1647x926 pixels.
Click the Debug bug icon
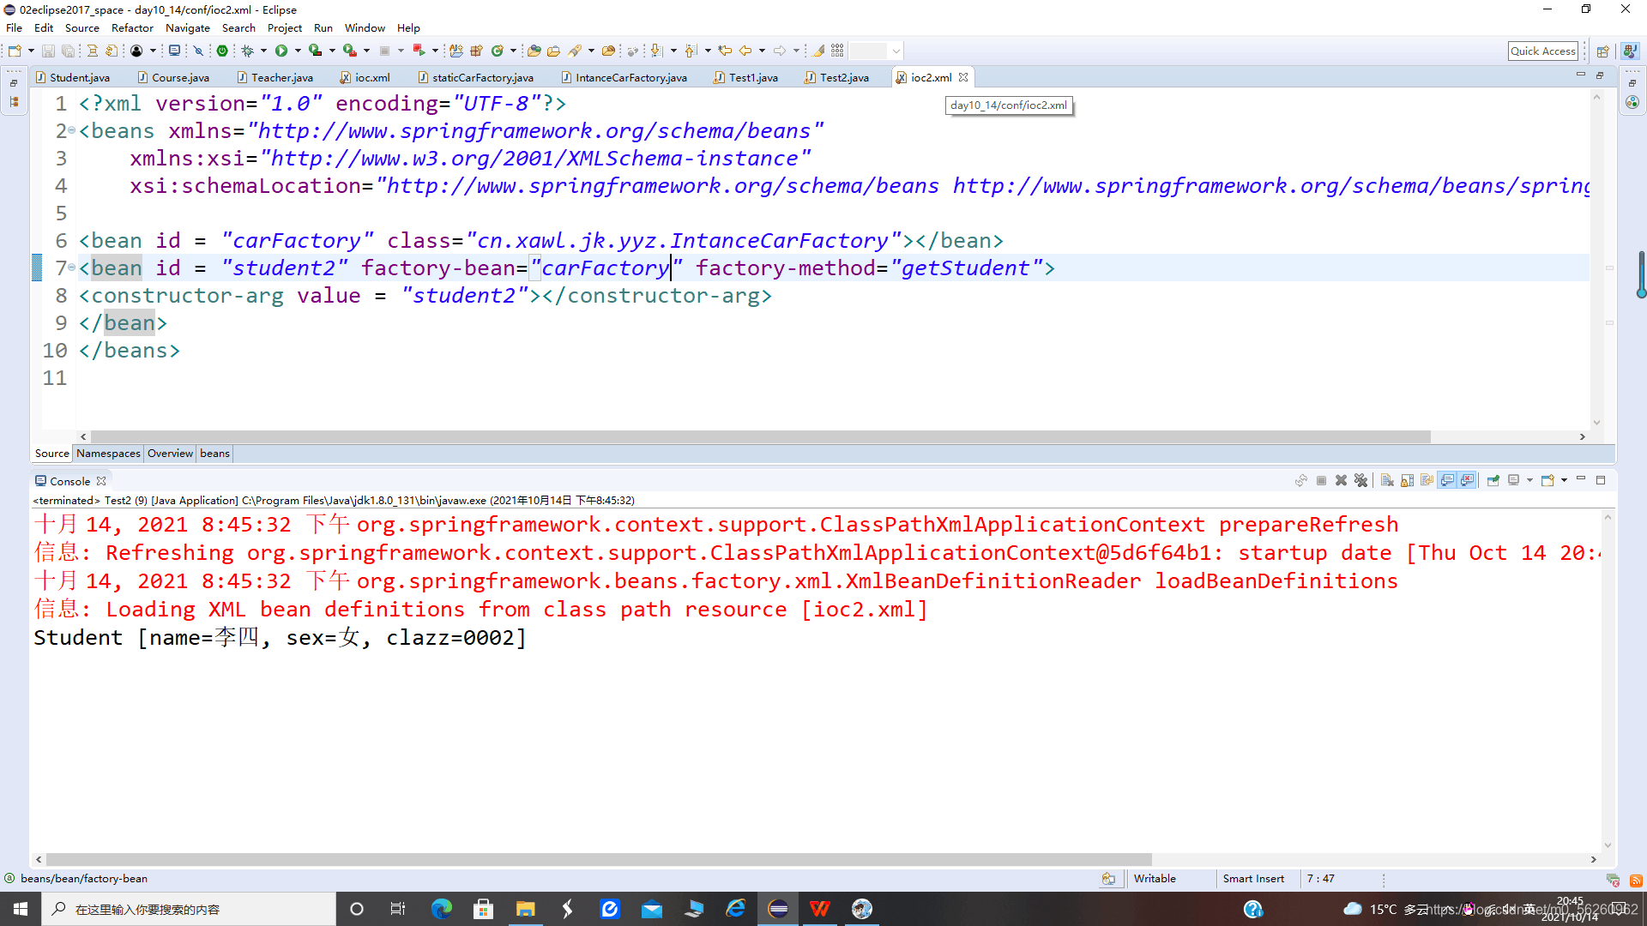[248, 51]
